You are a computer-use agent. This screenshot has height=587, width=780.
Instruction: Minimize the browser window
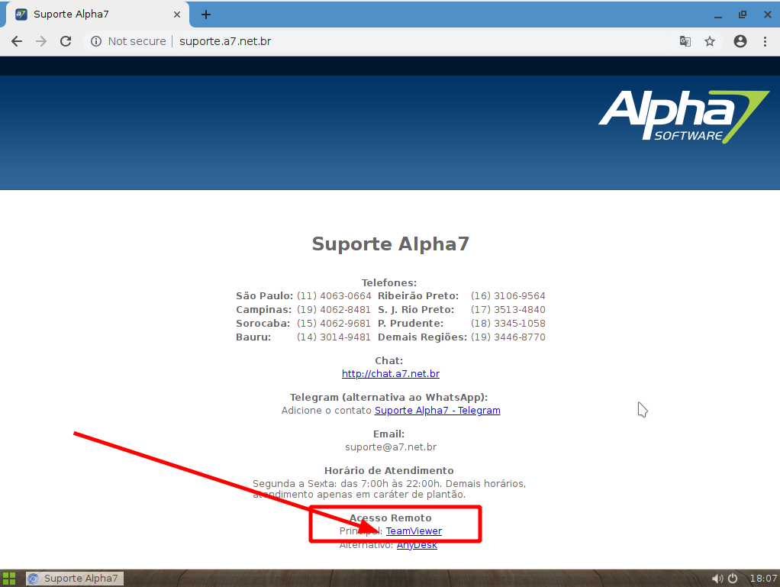[718, 15]
